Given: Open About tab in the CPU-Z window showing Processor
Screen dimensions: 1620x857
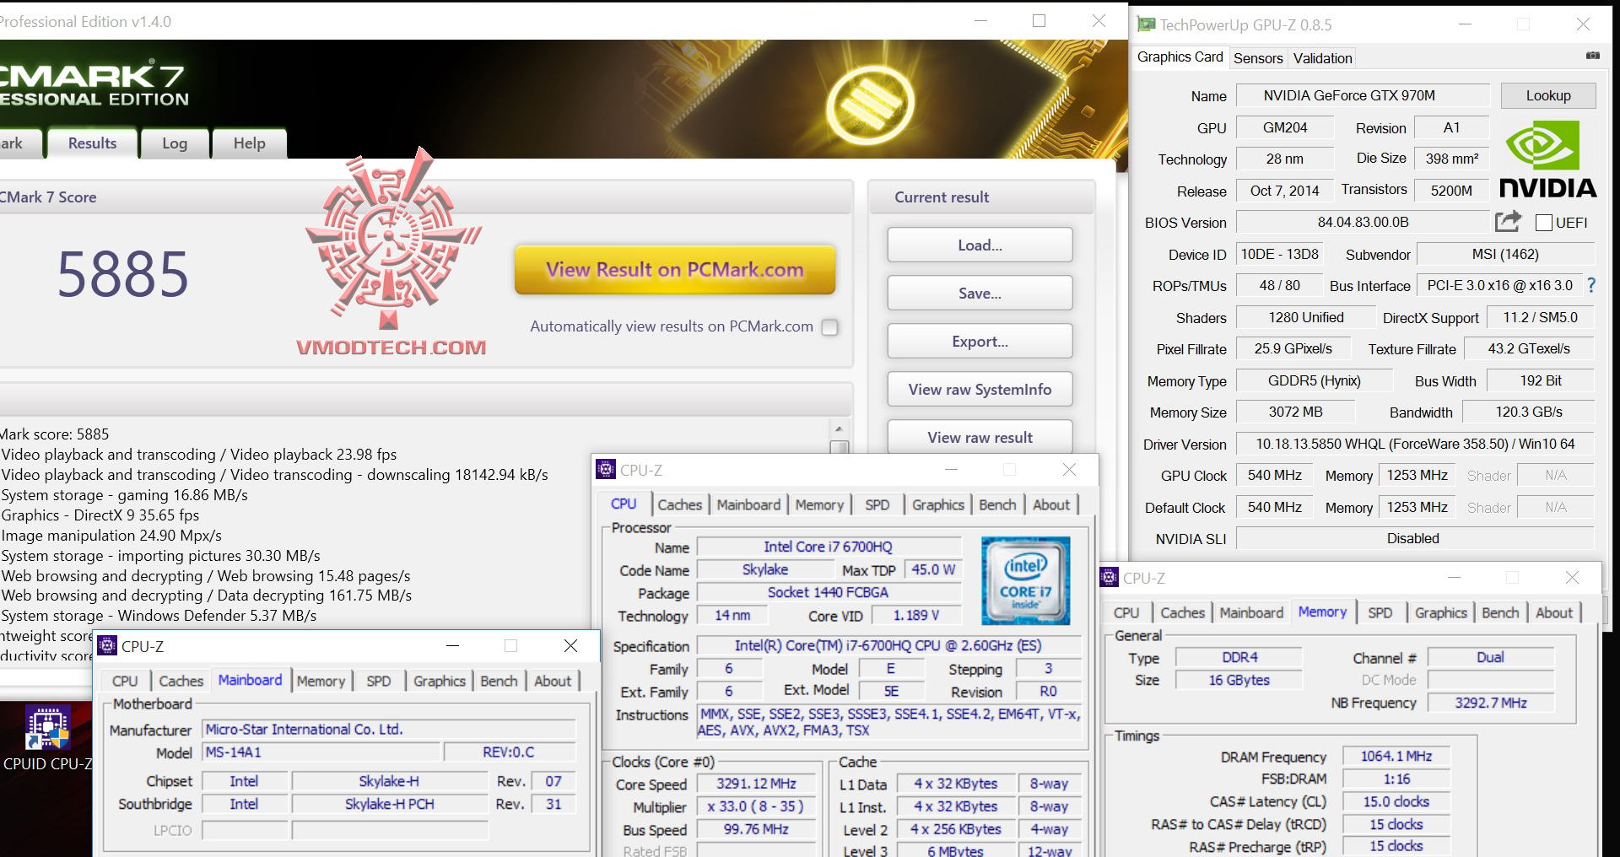Looking at the screenshot, I should coord(1051,504).
